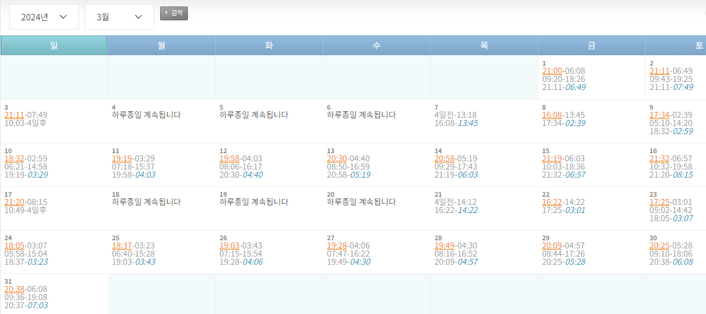Click '4일전-14:12' on March 21
Viewport: 706px width, 314px height.
(455, 202)
